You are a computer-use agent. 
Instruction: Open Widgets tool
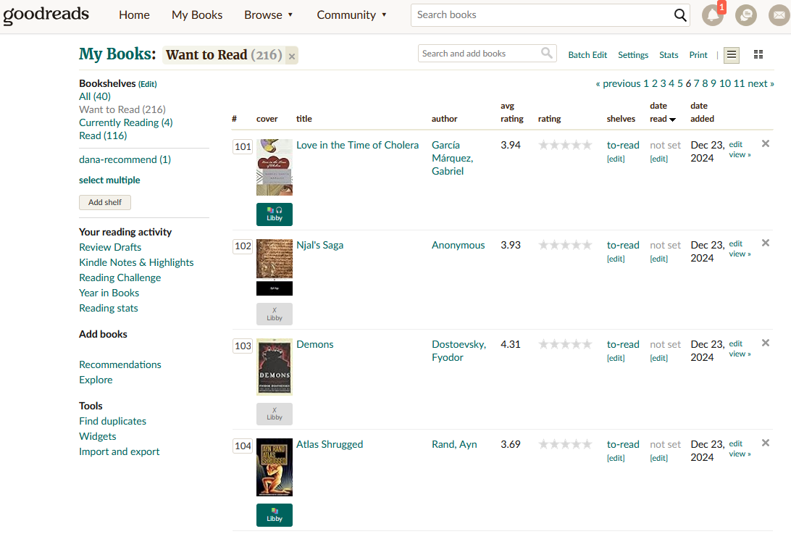[x=97, y=436]
